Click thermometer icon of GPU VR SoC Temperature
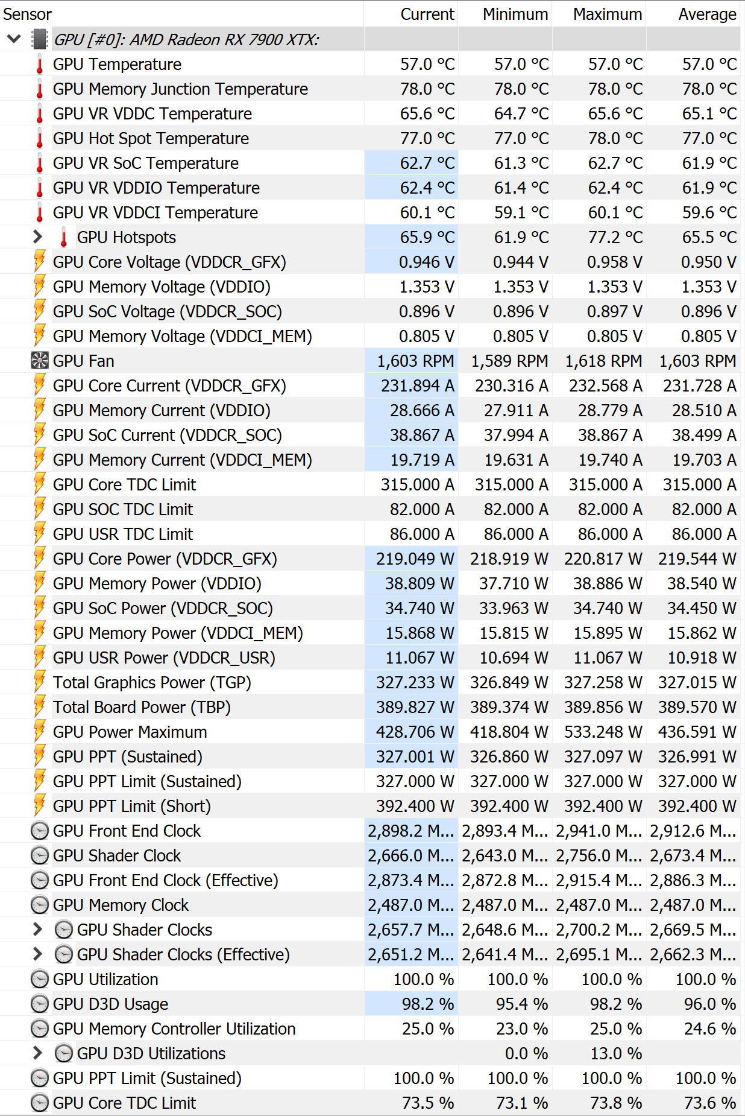The image size is (745, 1116). [40, 163]
